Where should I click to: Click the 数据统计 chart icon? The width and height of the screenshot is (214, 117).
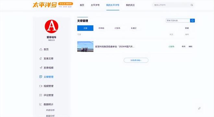(x=41, y=104)
